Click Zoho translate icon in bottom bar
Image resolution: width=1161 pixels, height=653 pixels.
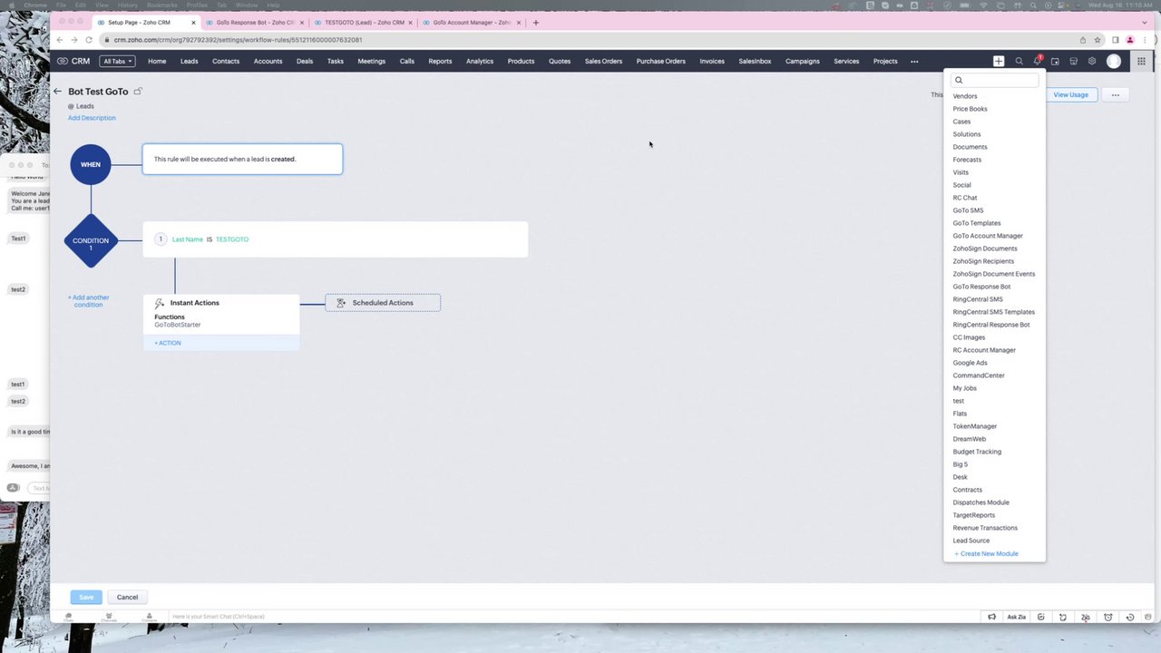pos(1085,617)
